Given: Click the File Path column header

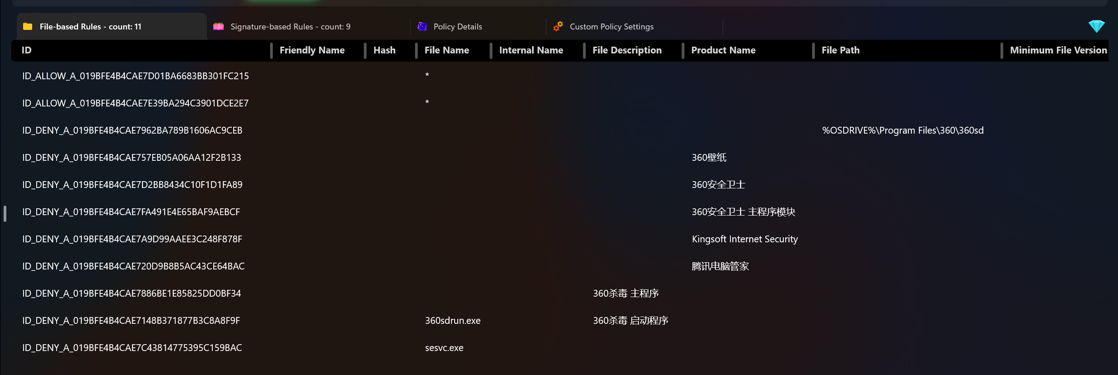Looking at the screenshot, I should point(840,50).
